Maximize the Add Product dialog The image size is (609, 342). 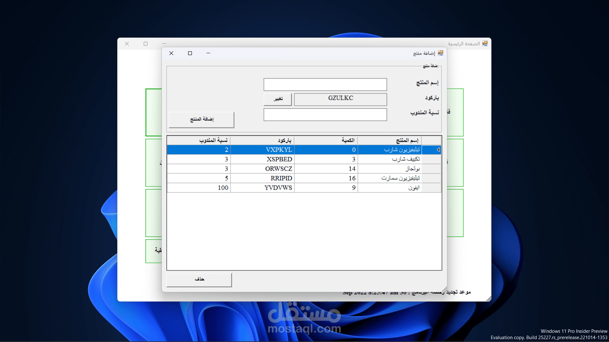click(190, 53)
